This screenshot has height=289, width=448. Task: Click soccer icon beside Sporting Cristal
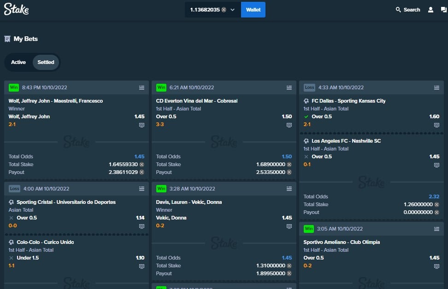pyautogui.click(x=11, y=202)
